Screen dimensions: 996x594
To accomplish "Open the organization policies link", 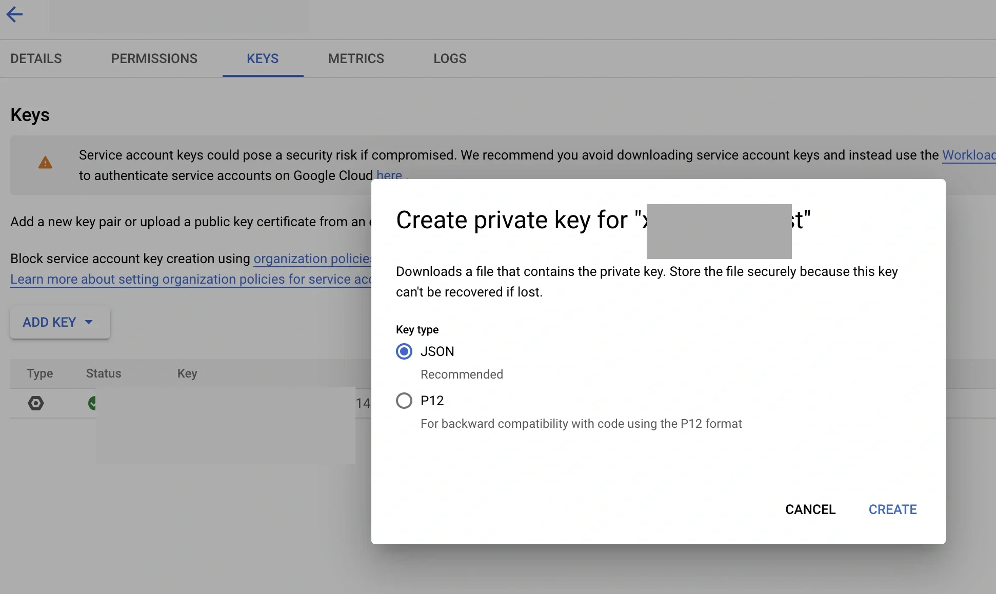I will tap(313, 259).
